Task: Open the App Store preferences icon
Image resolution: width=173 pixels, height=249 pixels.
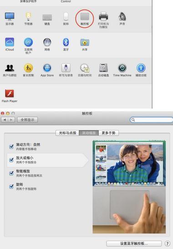Action: 47,68
